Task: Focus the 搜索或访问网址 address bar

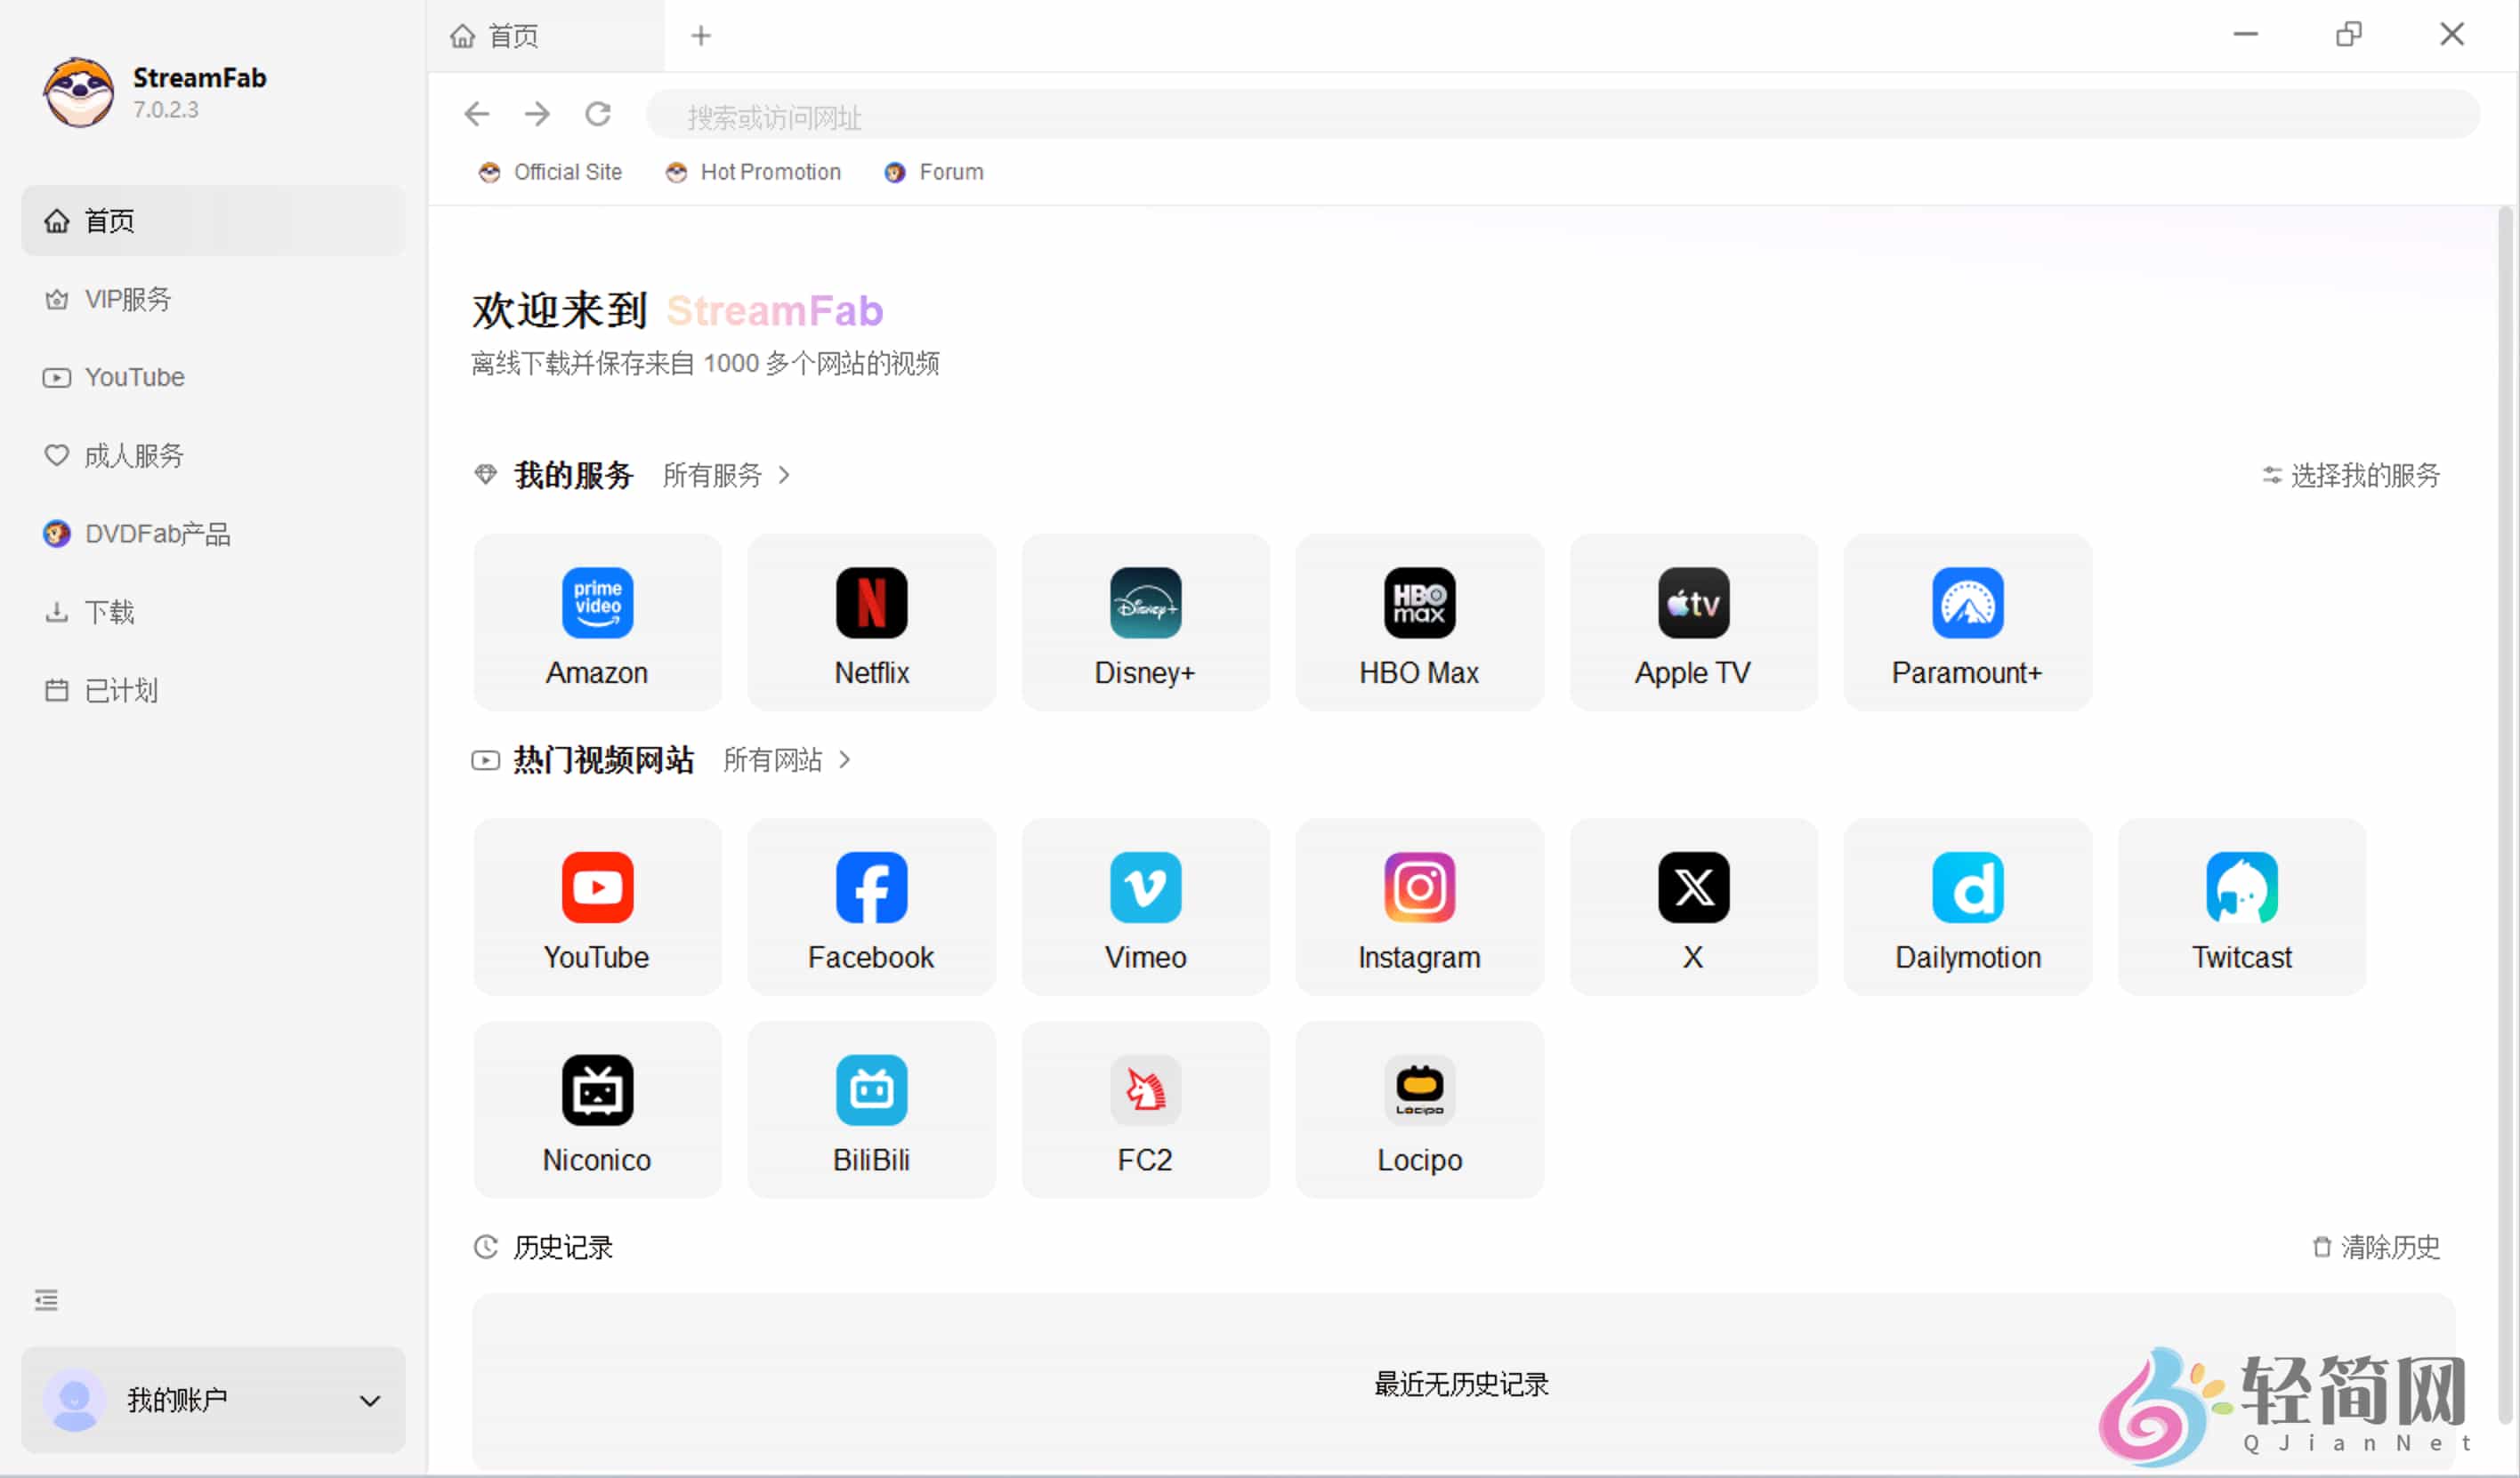Action: point(1562,116)
